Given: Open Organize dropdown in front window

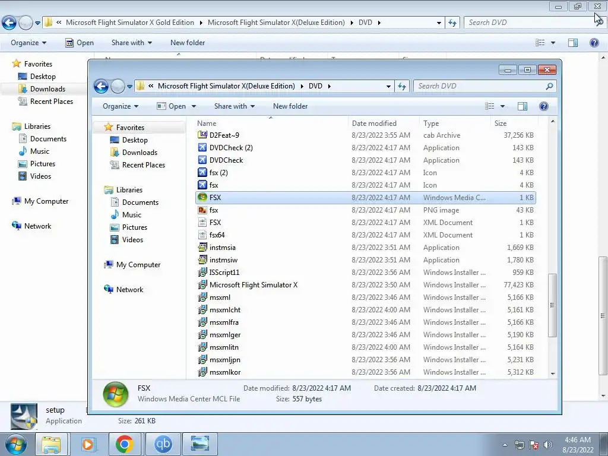Looking at the screenshot, I should 120,106.
